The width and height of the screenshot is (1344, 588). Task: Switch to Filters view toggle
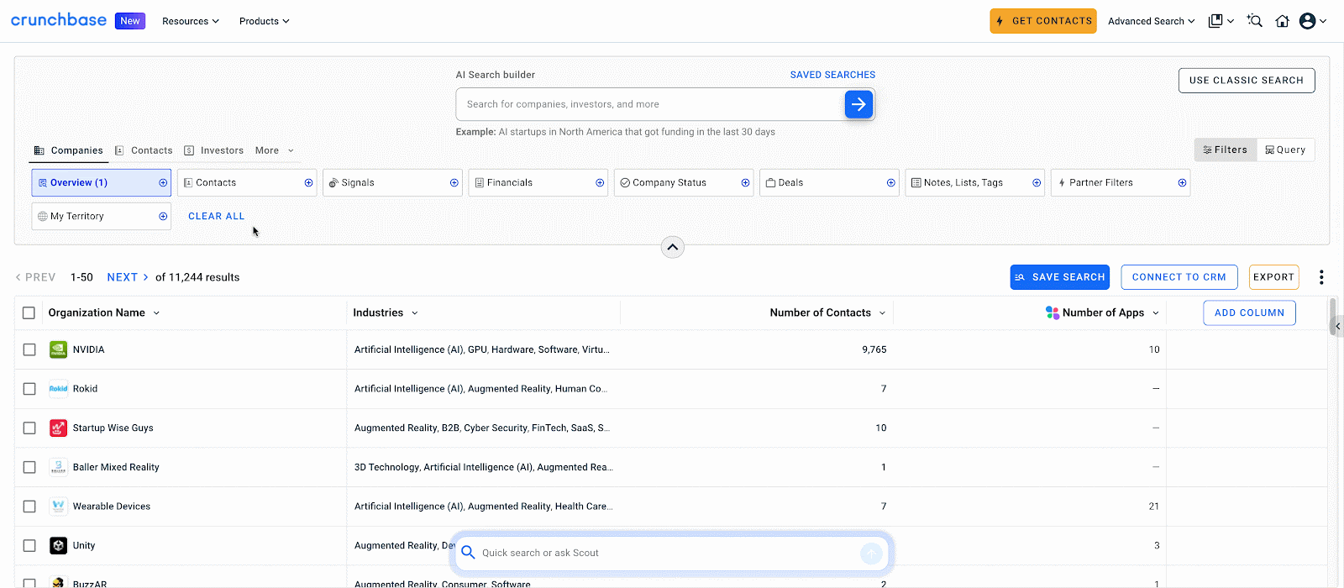click(x=1226, y=150)
